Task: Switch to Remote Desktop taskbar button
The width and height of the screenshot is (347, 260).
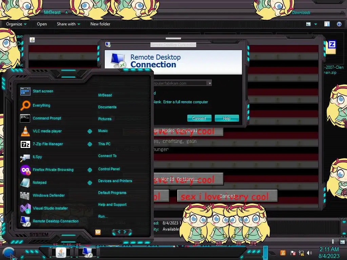Action: coord(88,252)
